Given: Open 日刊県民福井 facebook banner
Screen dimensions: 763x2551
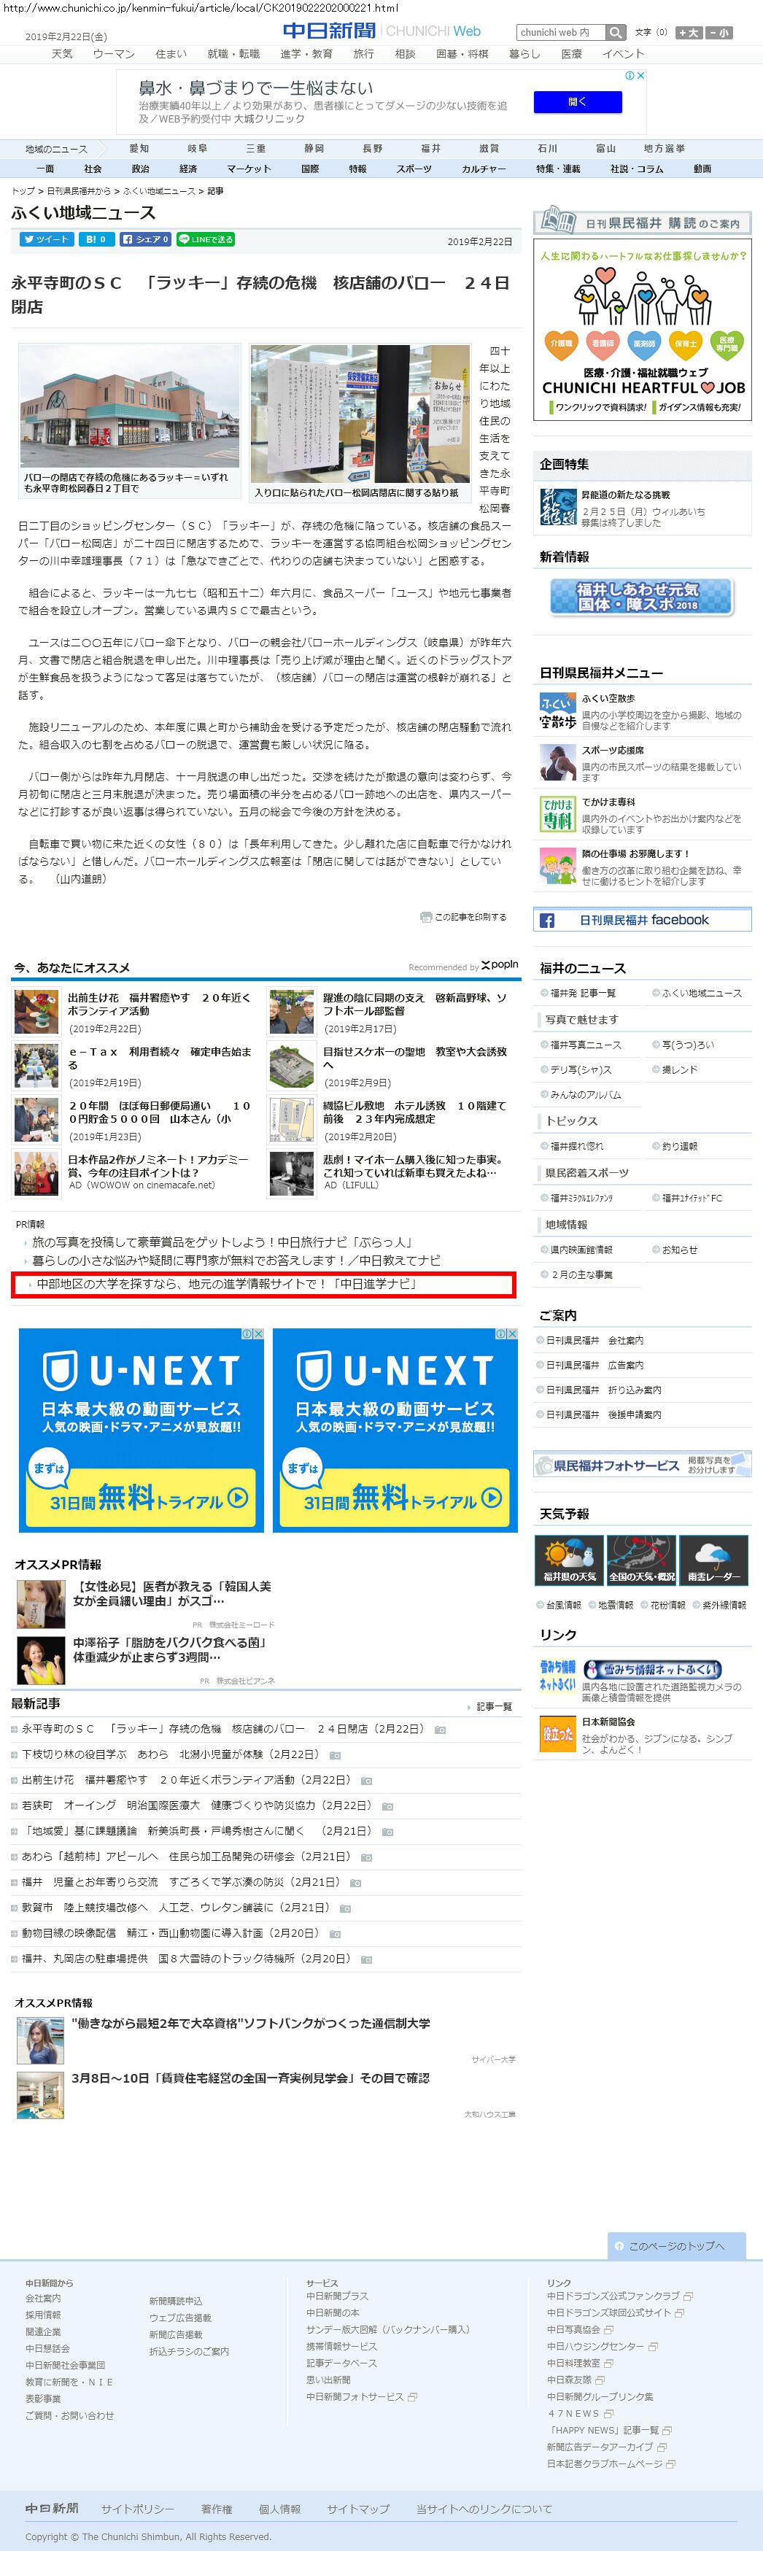Looking at the screenshot, I should (642, 920).
